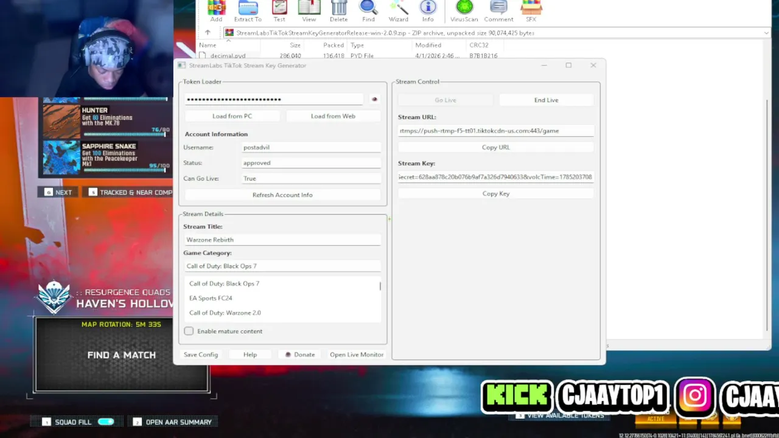Show archive Info in WinRAR
The width and height of the screenshot is (779, 438).
click(428, 11)
